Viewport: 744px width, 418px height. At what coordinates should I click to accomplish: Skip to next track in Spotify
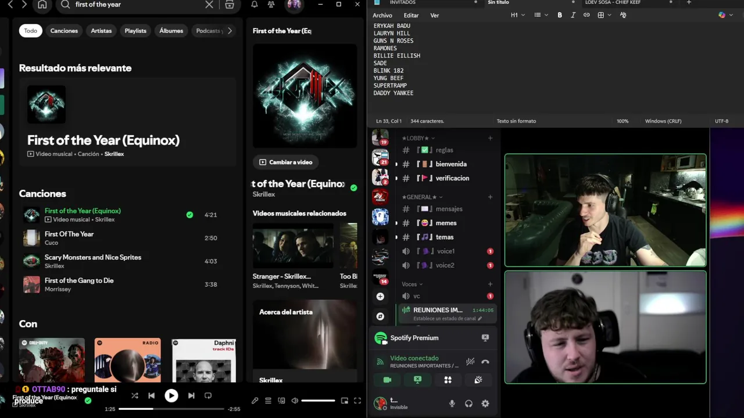click(191, 395)
